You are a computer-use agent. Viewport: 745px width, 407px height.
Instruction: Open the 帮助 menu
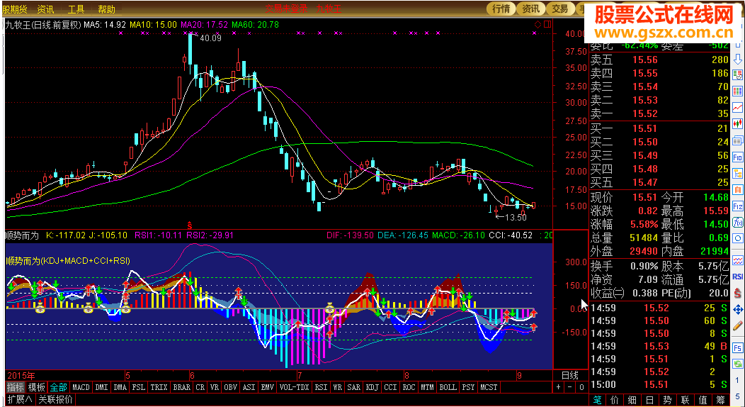tap(106, 9)
